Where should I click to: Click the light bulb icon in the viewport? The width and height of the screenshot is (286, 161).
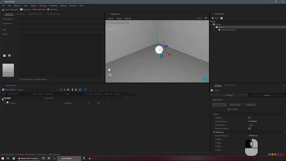(109, 70)
